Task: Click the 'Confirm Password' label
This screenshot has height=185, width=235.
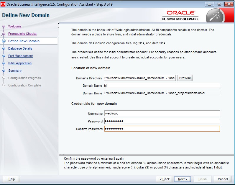Action: tap(89, 129)
